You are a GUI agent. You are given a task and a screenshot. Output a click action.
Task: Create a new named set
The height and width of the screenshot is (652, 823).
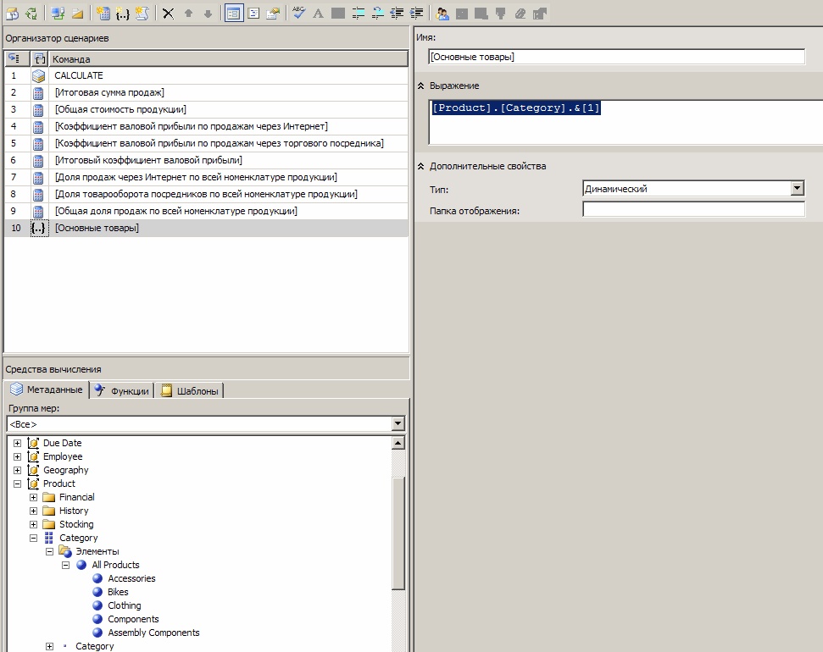coord(122,14)
